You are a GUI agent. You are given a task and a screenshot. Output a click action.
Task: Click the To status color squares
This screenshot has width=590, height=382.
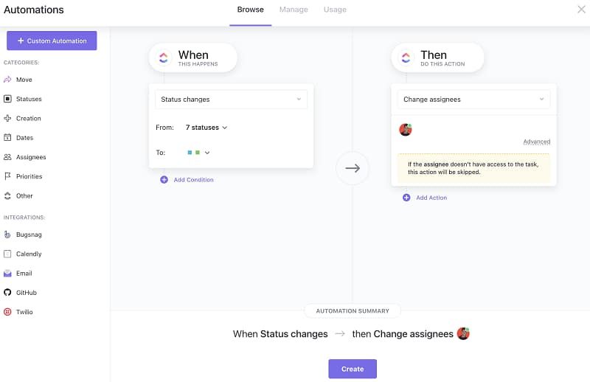tap(195, 153)
